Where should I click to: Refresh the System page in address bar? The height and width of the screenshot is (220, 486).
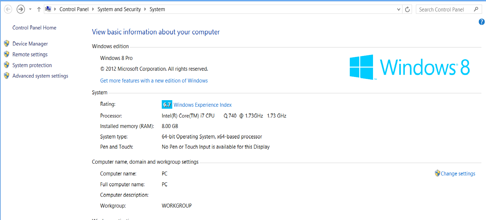407,9
